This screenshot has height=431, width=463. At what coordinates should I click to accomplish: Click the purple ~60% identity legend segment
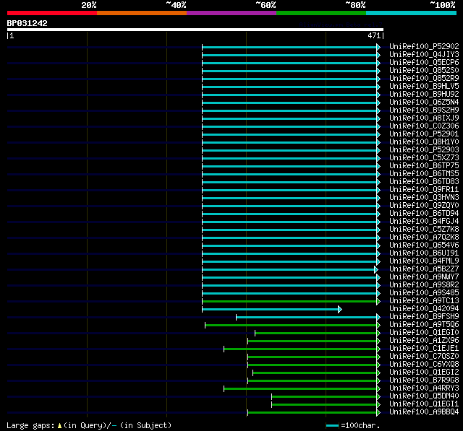coord(231,13)
